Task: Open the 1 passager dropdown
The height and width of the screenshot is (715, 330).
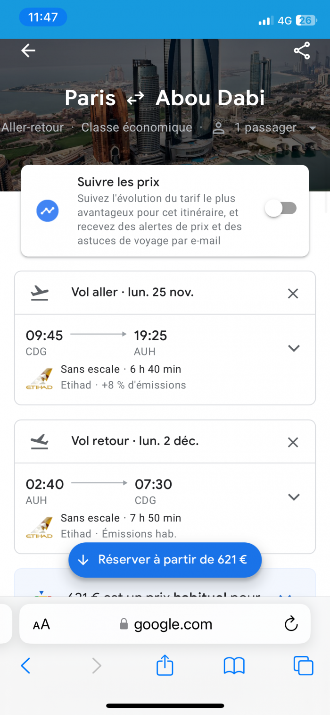Action: 265,127
